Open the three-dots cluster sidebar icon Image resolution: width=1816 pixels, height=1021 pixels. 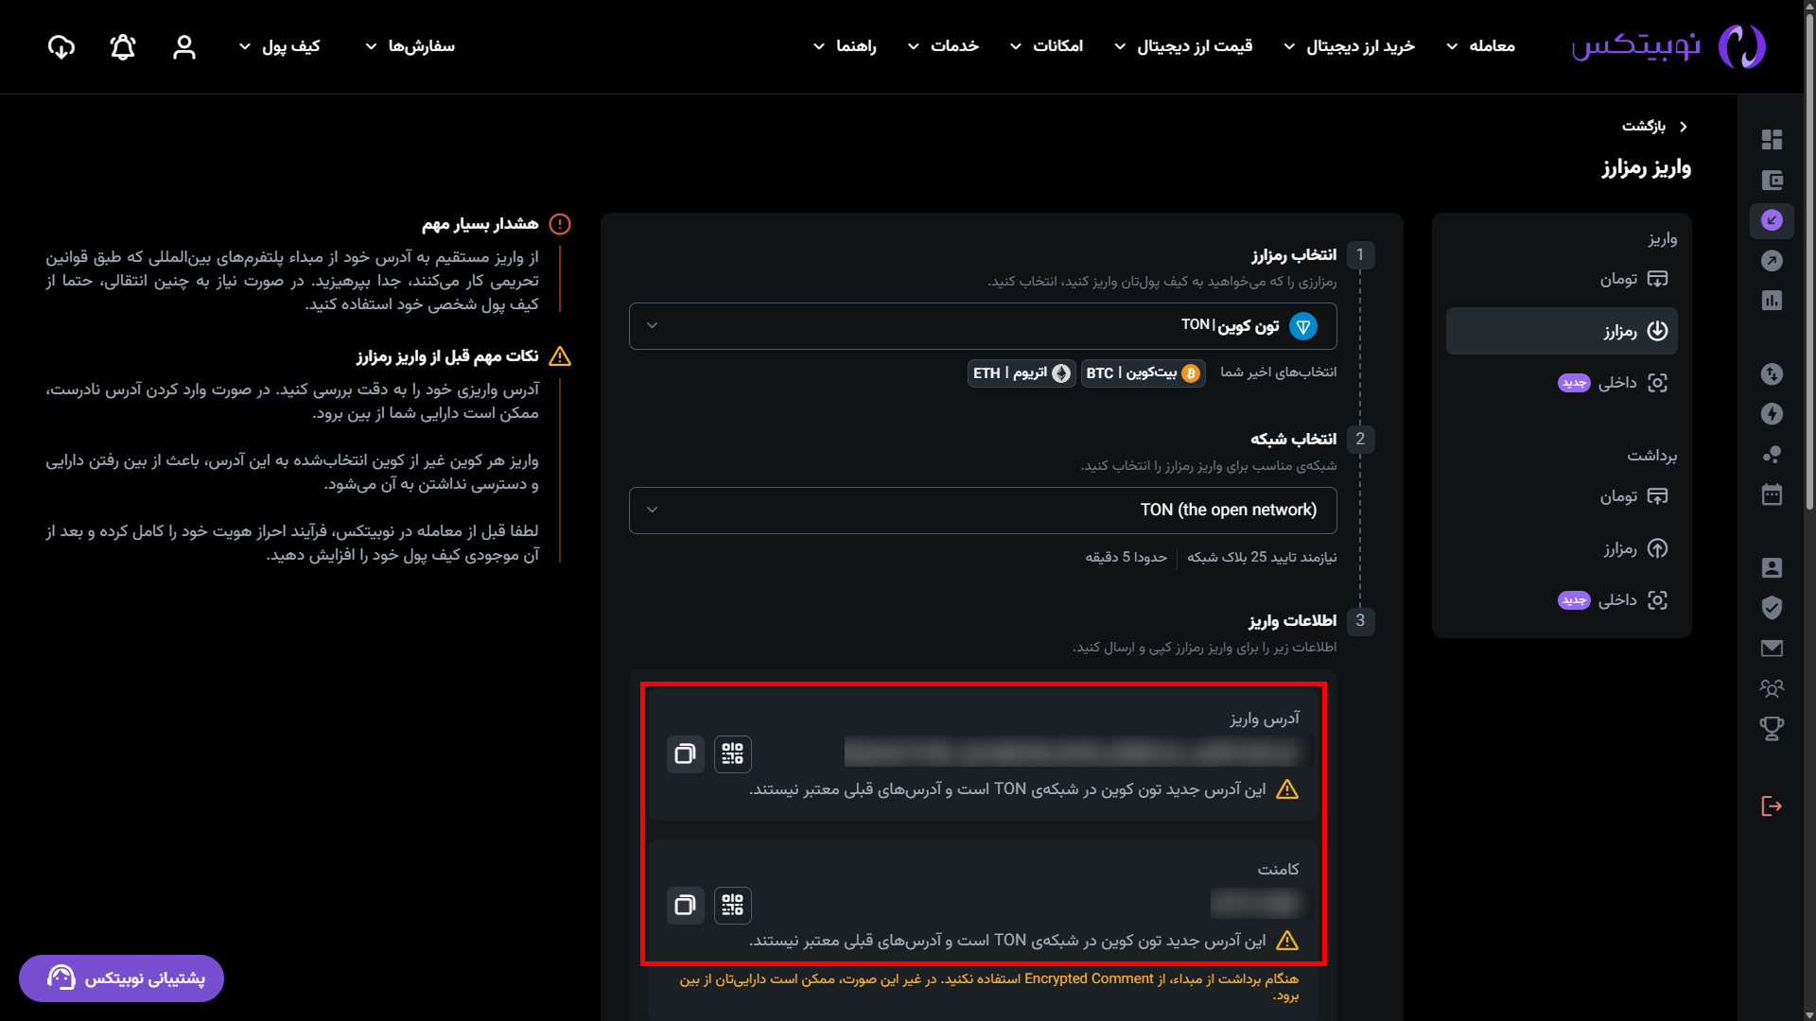[1772, 455]
